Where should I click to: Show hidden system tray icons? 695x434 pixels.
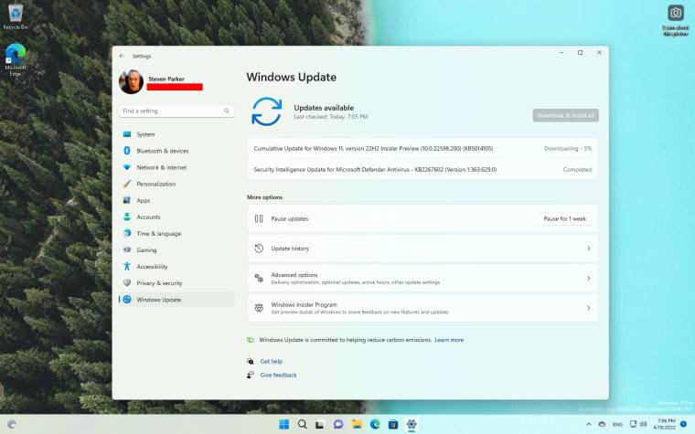[x=588, y=424]
